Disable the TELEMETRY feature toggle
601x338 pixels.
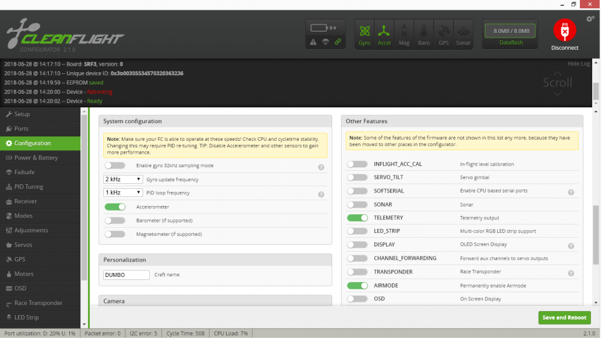(357, 218)
